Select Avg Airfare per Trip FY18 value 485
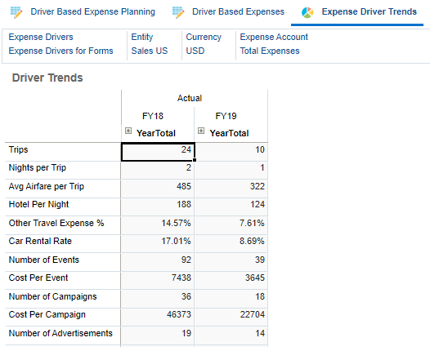Viewport: 430px width, 351px height. point(158,189)
